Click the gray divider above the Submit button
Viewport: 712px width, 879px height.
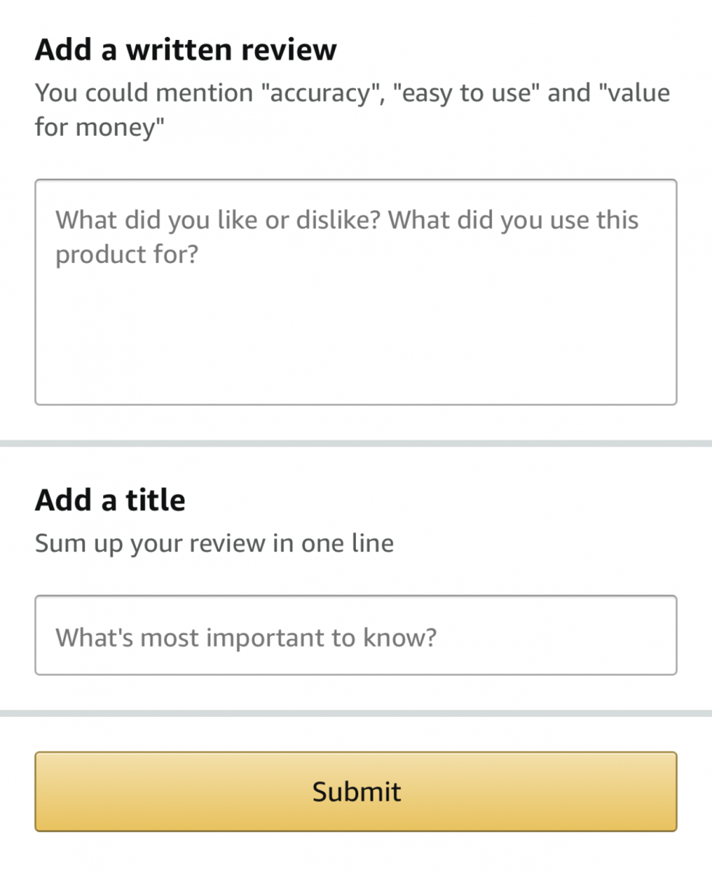[356, 713]
